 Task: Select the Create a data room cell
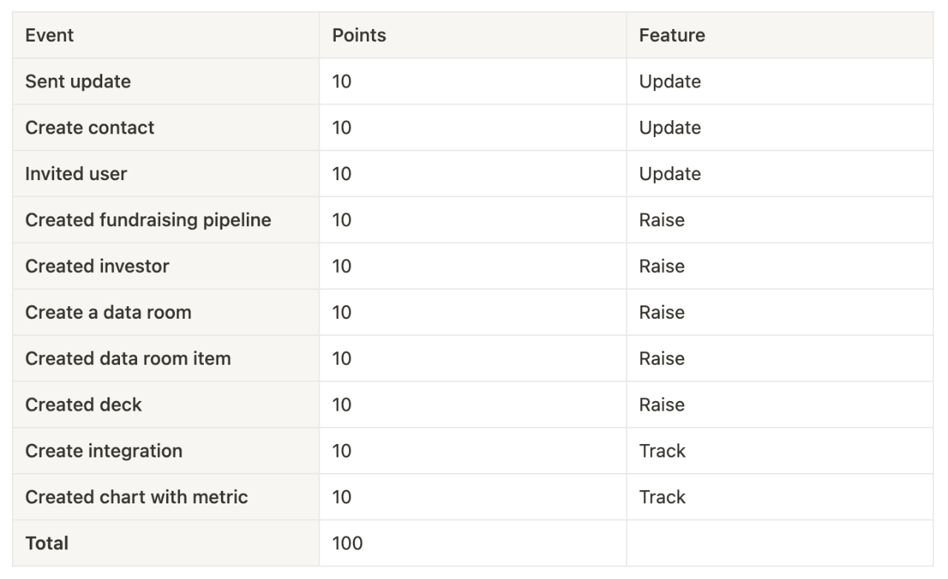166,312
